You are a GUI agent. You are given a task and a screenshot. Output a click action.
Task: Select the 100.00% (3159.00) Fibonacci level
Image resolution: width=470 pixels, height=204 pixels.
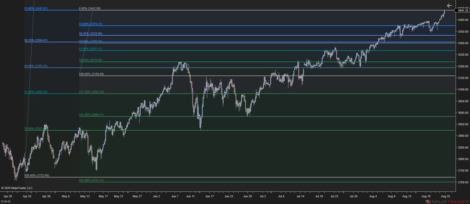pos(92,74)
